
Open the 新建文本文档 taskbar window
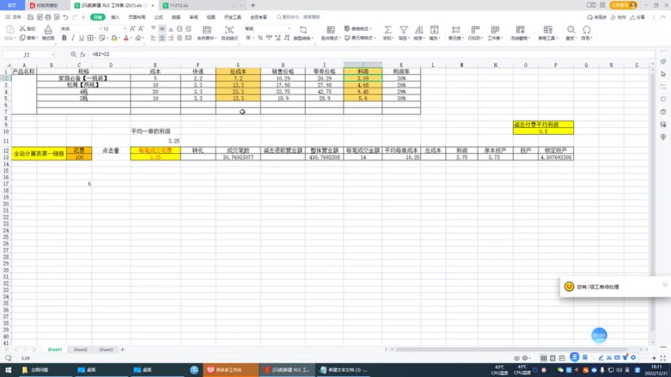[343, 370]
